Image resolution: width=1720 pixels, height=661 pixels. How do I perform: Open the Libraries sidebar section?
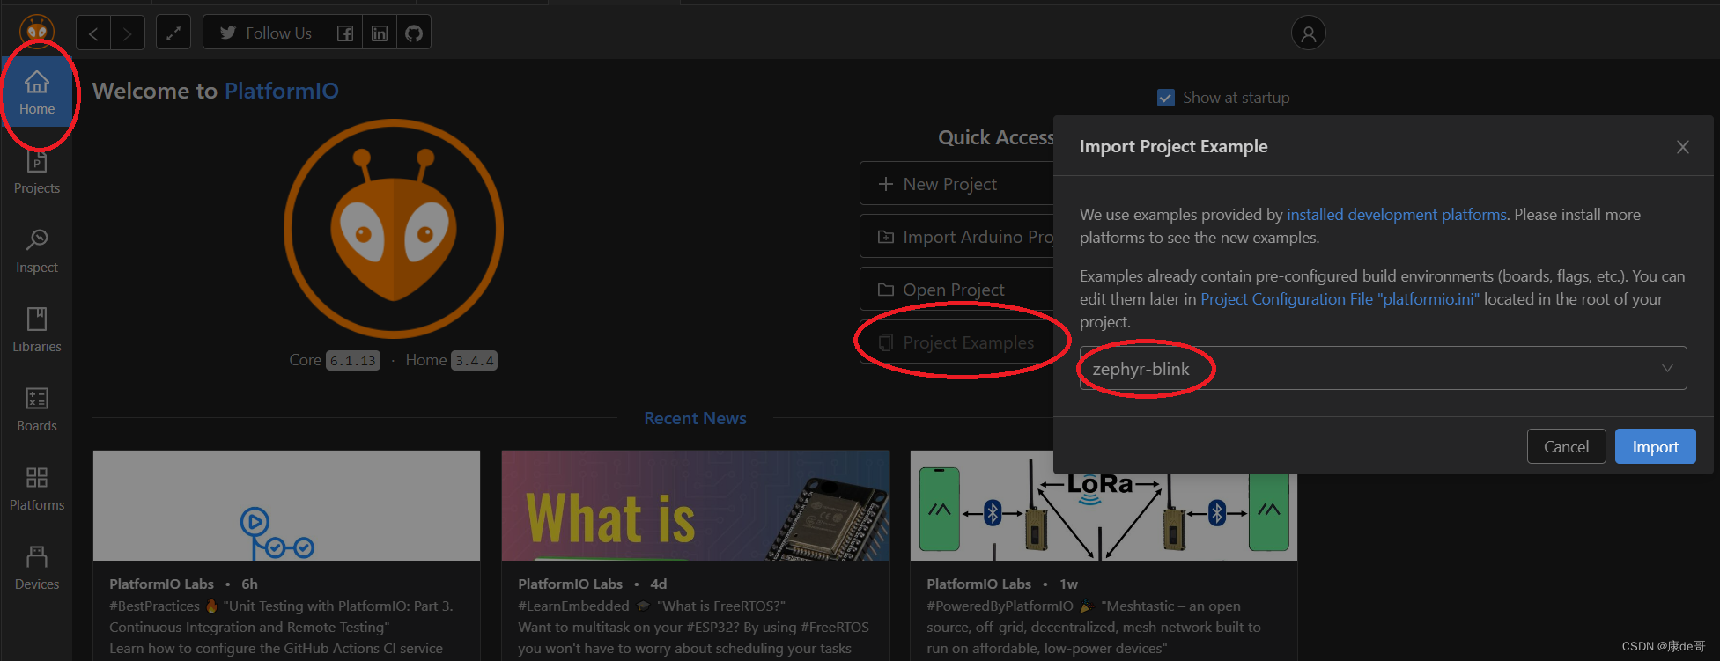(37, 331)
